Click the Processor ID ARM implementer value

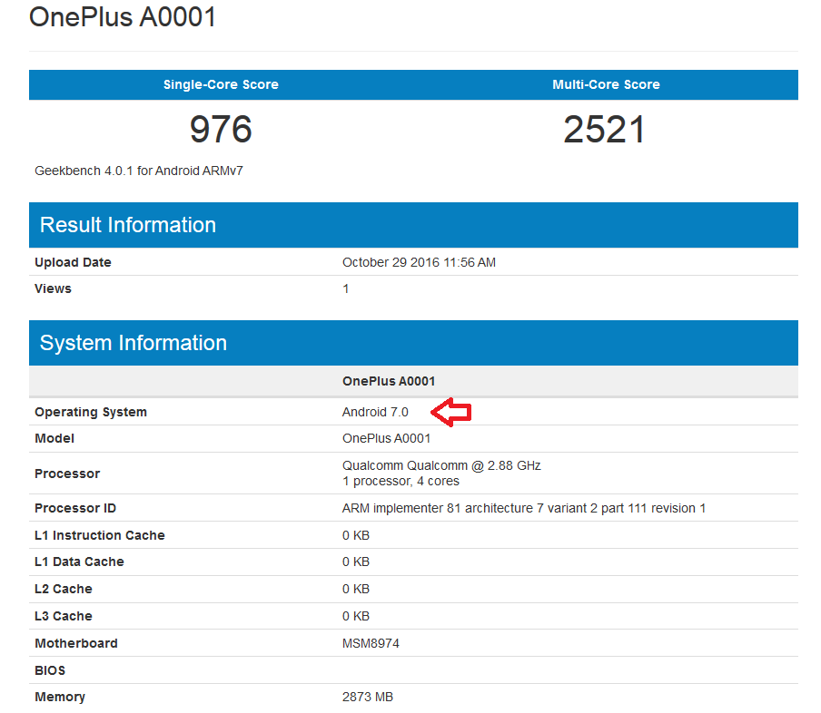coord(524,508)
